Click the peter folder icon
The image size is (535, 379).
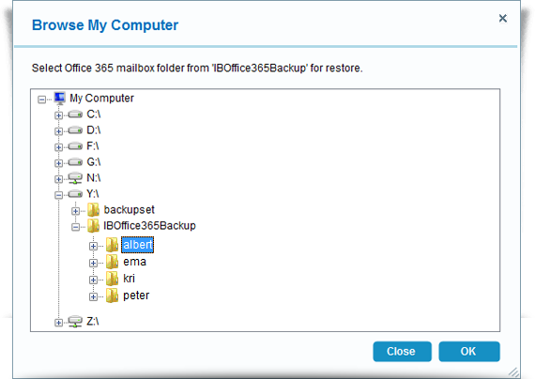tap(112, 296)
